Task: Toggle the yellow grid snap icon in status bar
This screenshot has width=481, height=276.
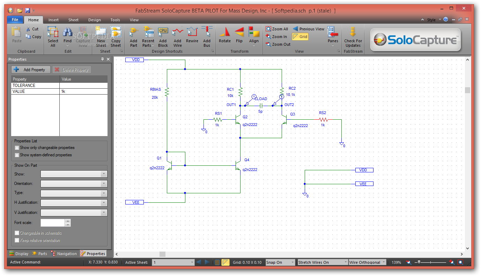Action: pyautogui.click(x=225, y=262)
